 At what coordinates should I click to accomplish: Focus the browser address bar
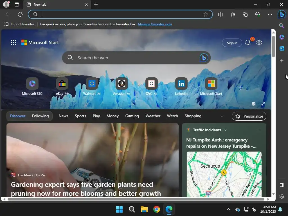pyautogui.click(x=120, y=14)
